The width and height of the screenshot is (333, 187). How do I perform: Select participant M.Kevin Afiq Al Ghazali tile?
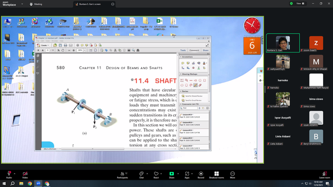[316, 62]
